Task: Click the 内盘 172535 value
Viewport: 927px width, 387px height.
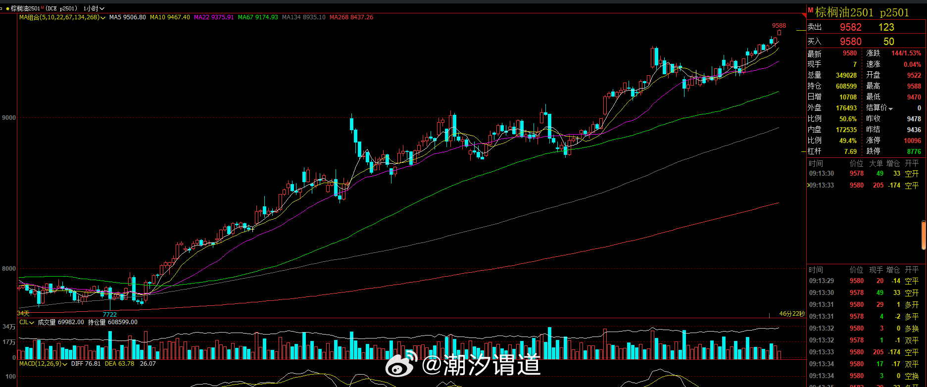Action: (x=846, y=130)
